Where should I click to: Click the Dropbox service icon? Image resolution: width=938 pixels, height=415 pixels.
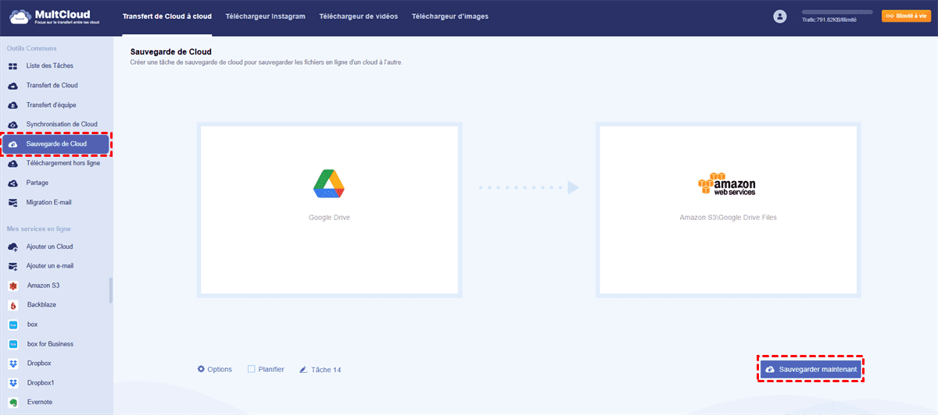click(13, 364)
